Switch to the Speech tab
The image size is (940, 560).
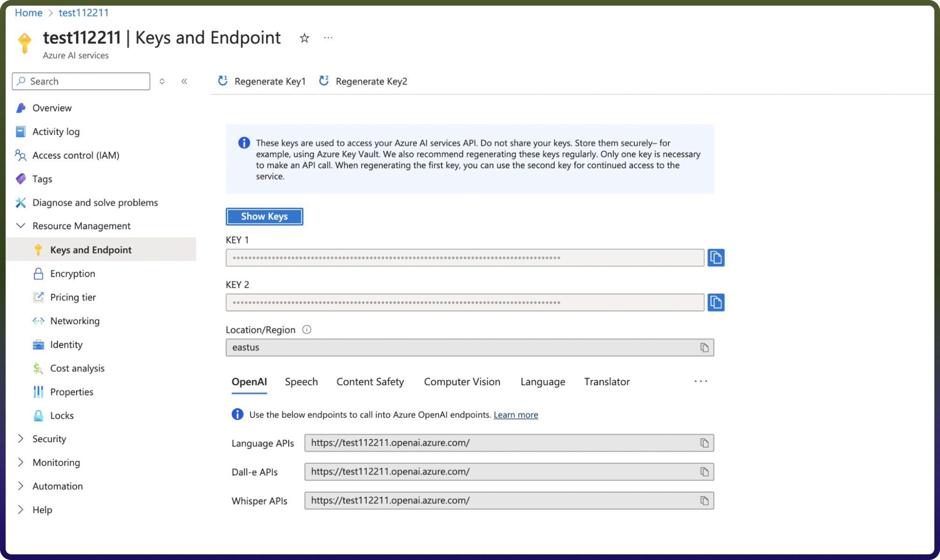click(301, 382)
